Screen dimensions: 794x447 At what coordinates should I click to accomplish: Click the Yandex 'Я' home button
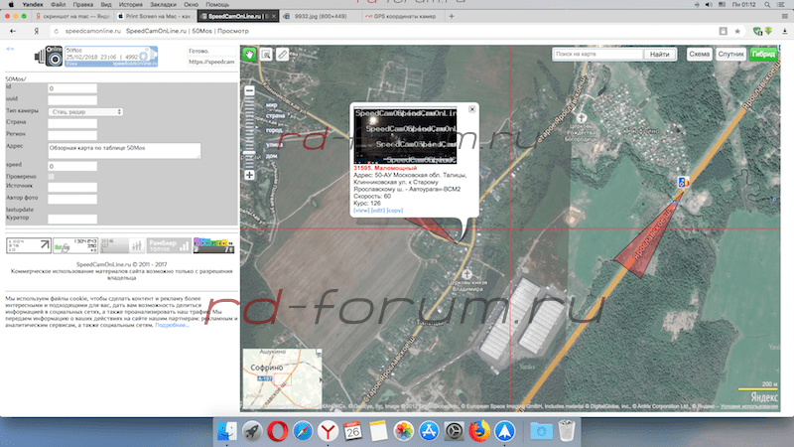(x=37, y=31)
